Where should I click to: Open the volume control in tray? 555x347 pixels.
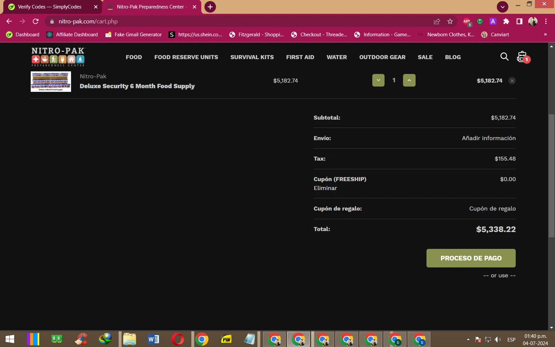pyautogui.click(x=498, y=339)
